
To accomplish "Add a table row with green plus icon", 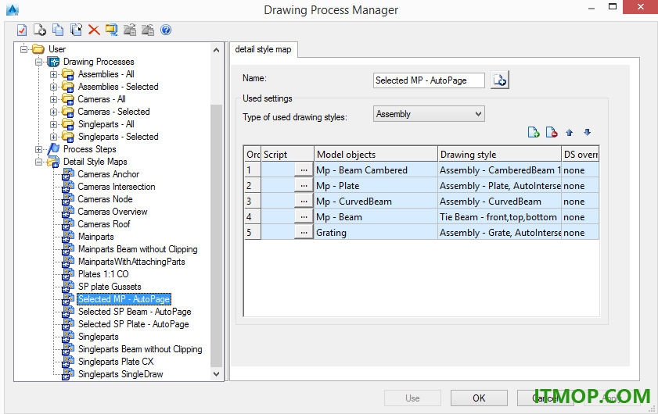I will (534, 133).
